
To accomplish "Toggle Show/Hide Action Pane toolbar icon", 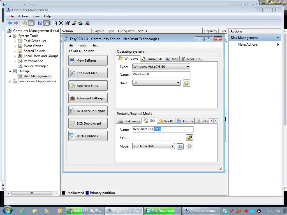I will [x=47, y=23].
